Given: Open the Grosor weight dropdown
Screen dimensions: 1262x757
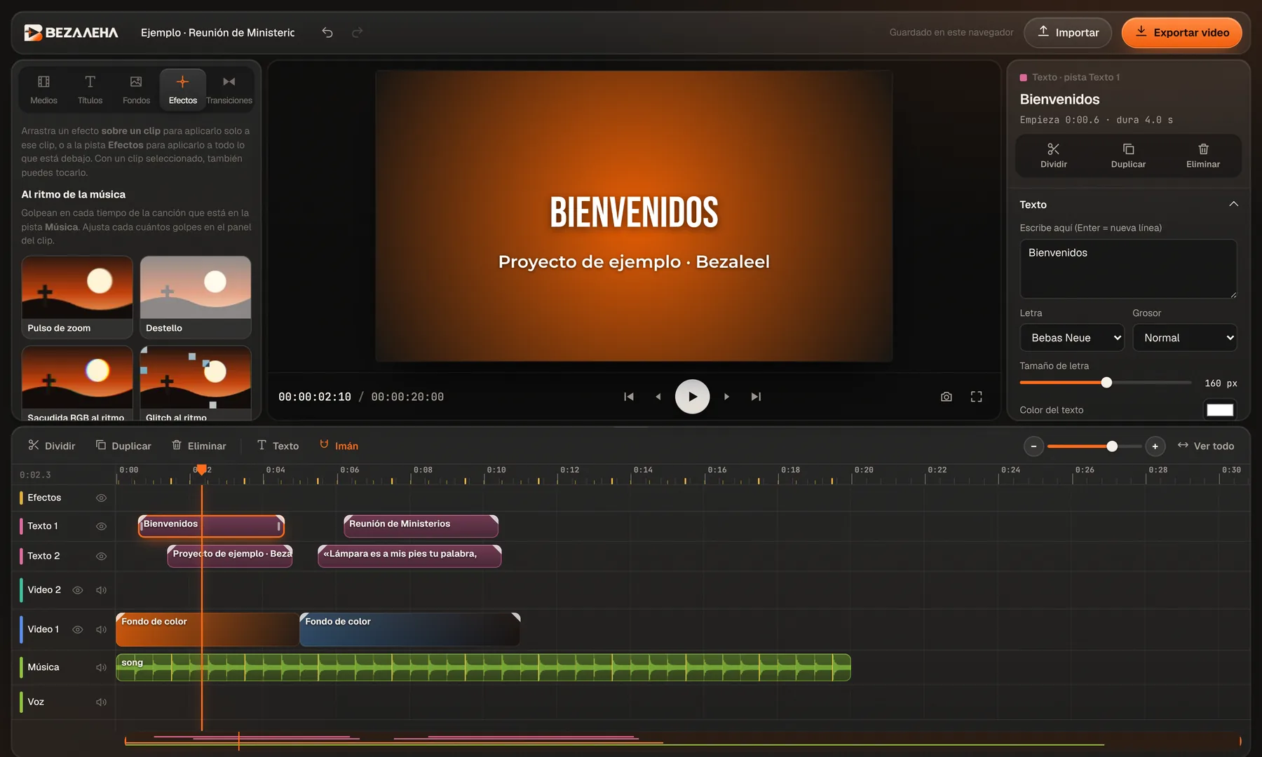Looking at the screenshot, I should 1185,338.
